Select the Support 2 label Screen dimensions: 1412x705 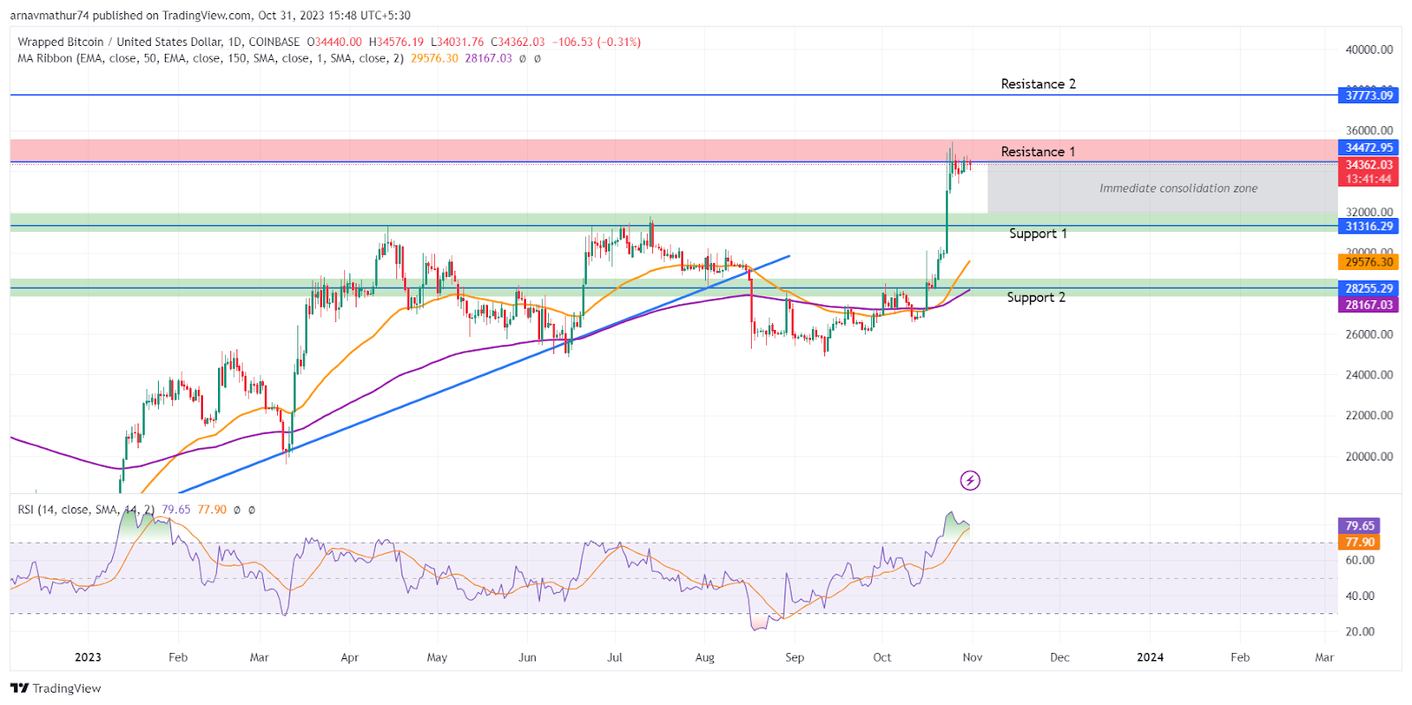tap(1036, 297)
